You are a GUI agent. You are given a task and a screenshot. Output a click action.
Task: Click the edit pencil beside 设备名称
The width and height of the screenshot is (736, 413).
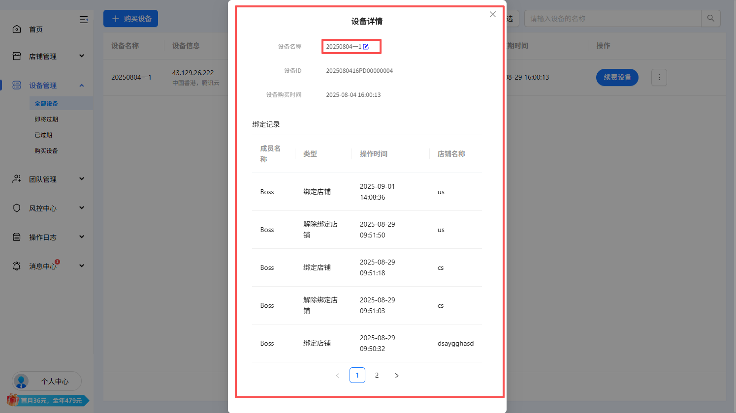365,45
